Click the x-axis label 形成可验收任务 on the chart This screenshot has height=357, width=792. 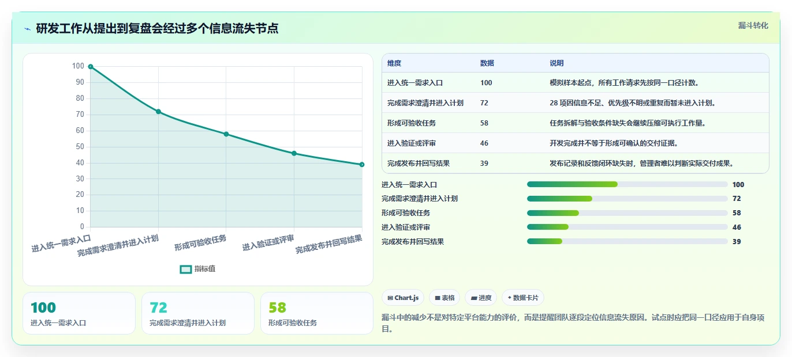click(x=200, y=243)
